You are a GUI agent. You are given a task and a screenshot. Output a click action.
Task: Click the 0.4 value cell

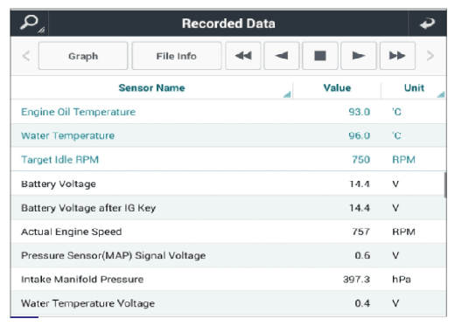pos(362,303)
